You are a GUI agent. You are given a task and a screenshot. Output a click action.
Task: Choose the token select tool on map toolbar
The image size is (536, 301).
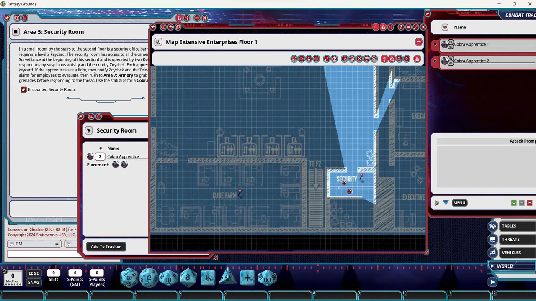pos(309,59)
